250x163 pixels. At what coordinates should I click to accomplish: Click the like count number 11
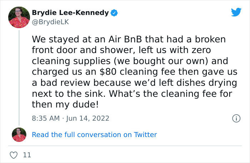point(27,155)
